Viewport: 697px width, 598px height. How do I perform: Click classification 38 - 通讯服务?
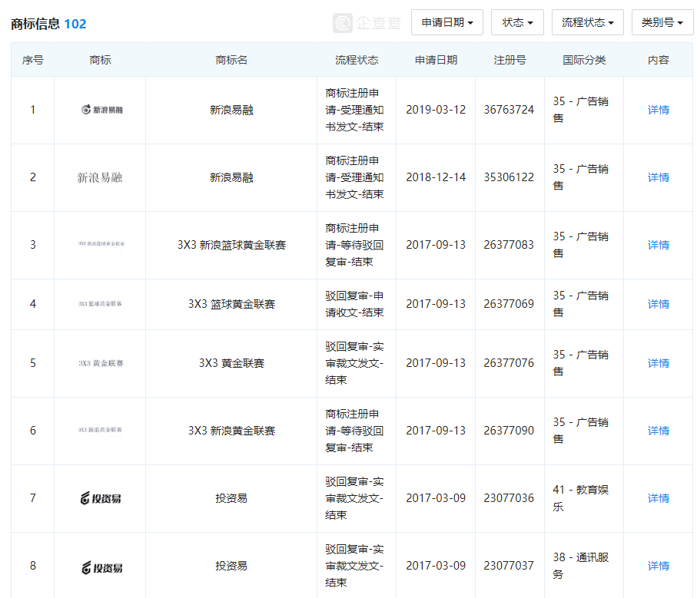pyautogui.click(x=580, y=565)
